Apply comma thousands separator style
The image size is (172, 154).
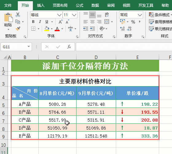click(139, 22)
